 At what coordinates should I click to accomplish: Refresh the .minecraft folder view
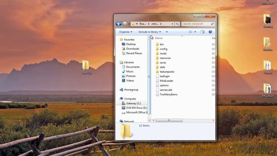tap(177, 24)
